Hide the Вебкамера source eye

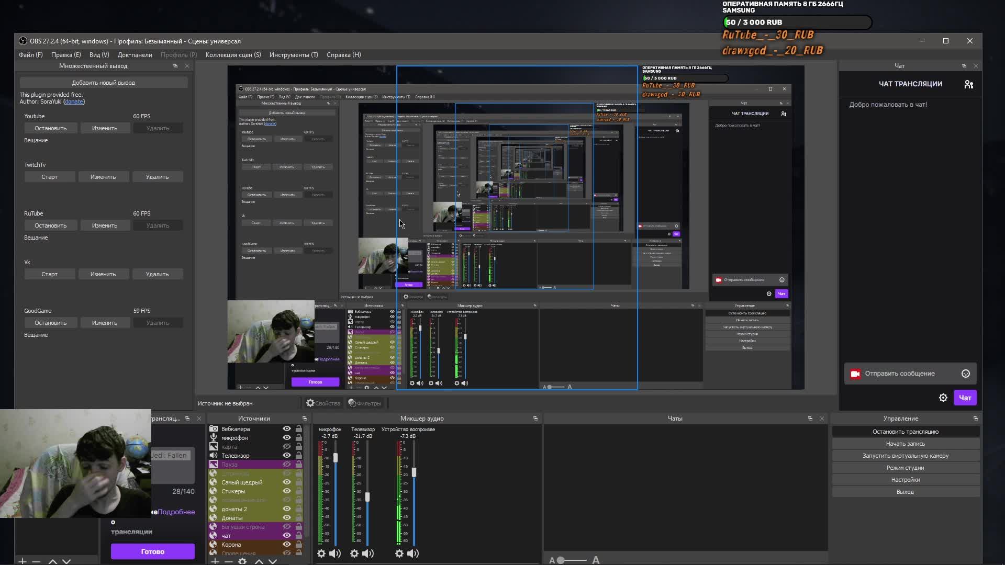point(287,429)
